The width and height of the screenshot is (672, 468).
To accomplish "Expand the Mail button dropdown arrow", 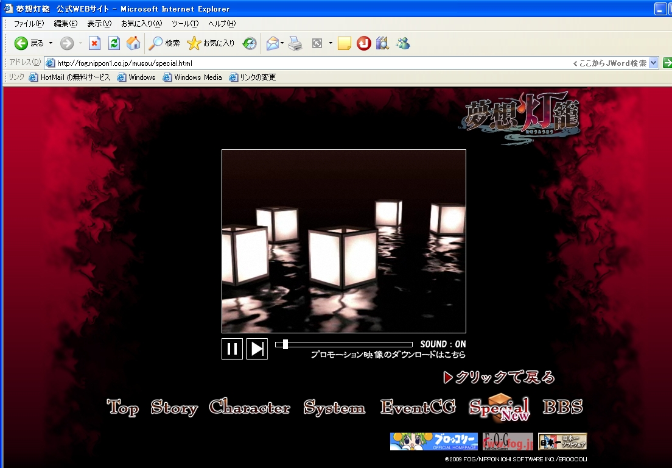I will pyautogui.click(x=282, y=43).
